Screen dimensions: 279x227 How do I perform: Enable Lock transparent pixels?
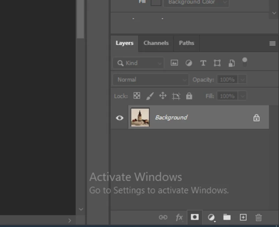point(136,96)
